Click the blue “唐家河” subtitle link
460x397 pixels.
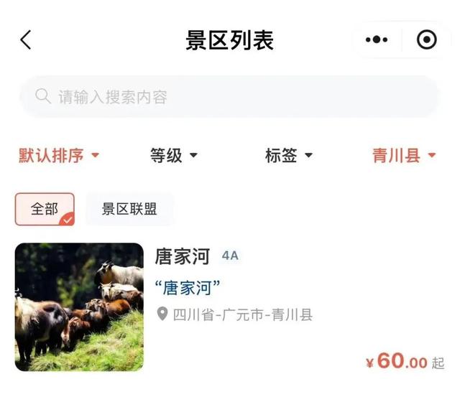pyautogui.click(x=188, y=288)
